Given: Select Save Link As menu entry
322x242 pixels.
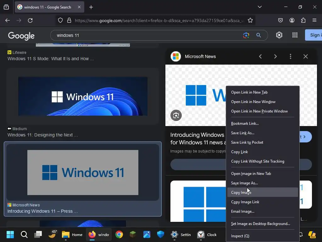Looking at the screenshot, I should pyautogui.click(x=263, y=133).
